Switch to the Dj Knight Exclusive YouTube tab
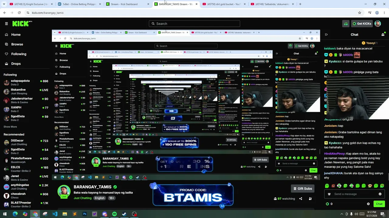 [31, 4]
